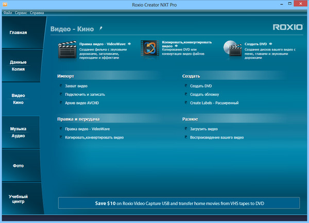Open the Сервис menu
Image resolution: width=309 pixels, height=223 pixels.
pyautogui.click(x=21, y=12)
